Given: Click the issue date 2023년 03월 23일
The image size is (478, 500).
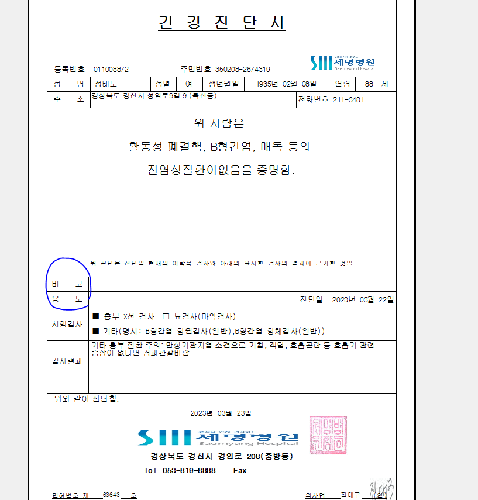Looking at the screenshot, I should point(221,413).
